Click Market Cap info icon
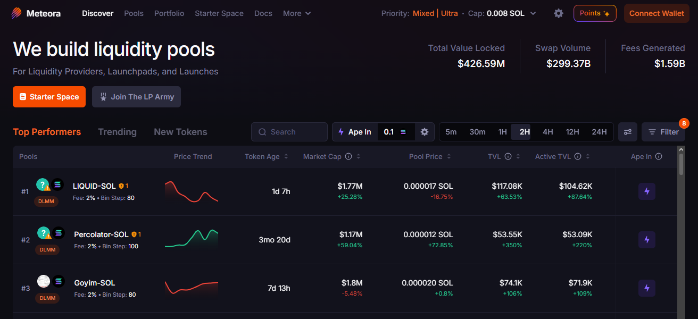Screen dimensions: 698x319 click(x=348, y=156)
